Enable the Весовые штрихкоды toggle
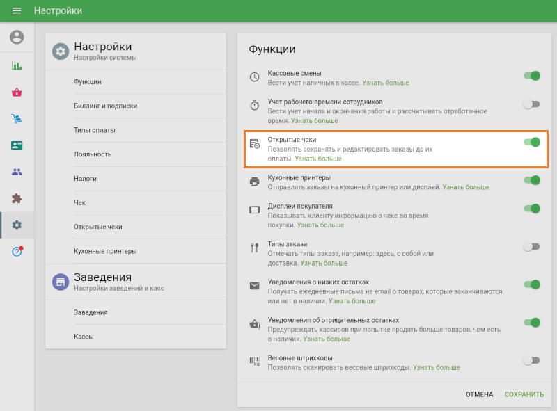 tap(532, 360)
